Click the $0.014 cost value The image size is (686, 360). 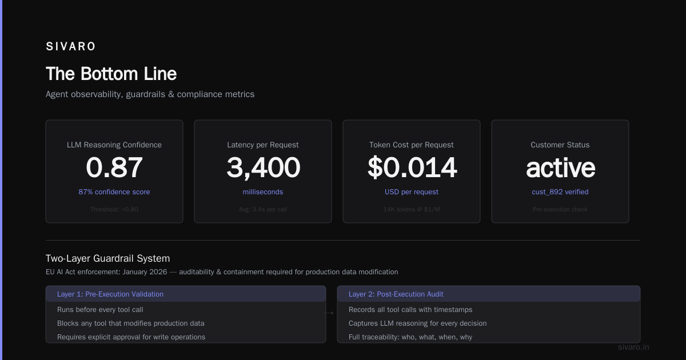point(412,168)
